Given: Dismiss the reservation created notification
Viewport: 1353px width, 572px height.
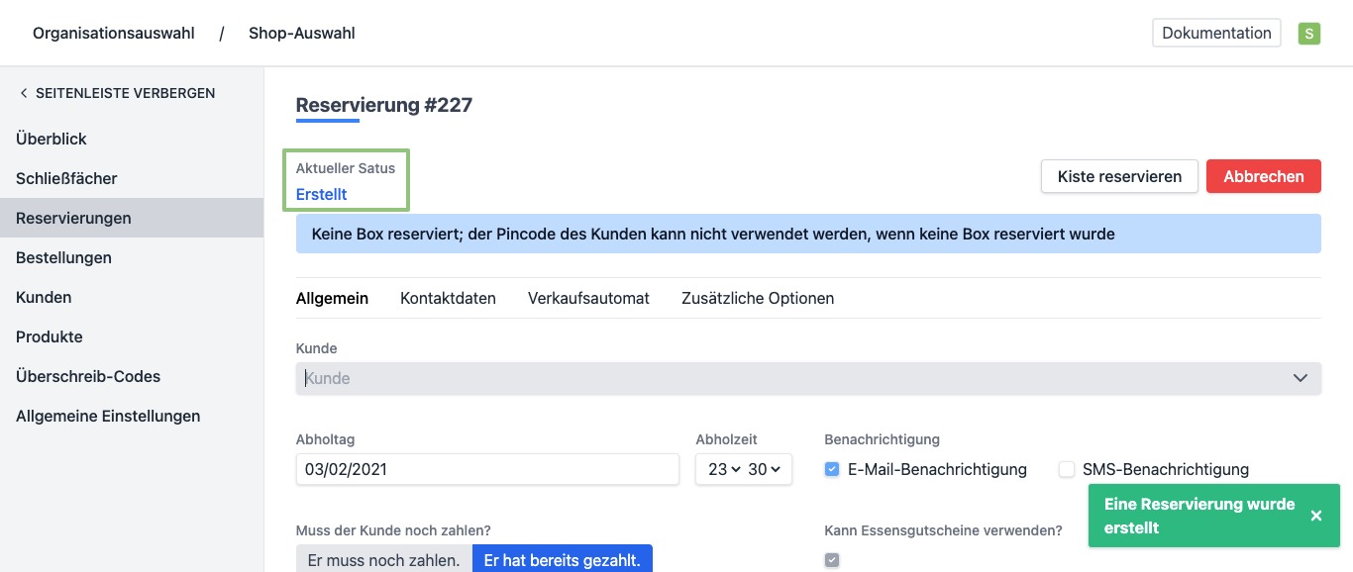Looking at the screenshot, I should [x=1315, y=516].
